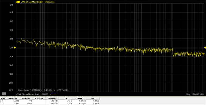
Task: Click the FM/AM column header
Action: [x=80, y=98]
